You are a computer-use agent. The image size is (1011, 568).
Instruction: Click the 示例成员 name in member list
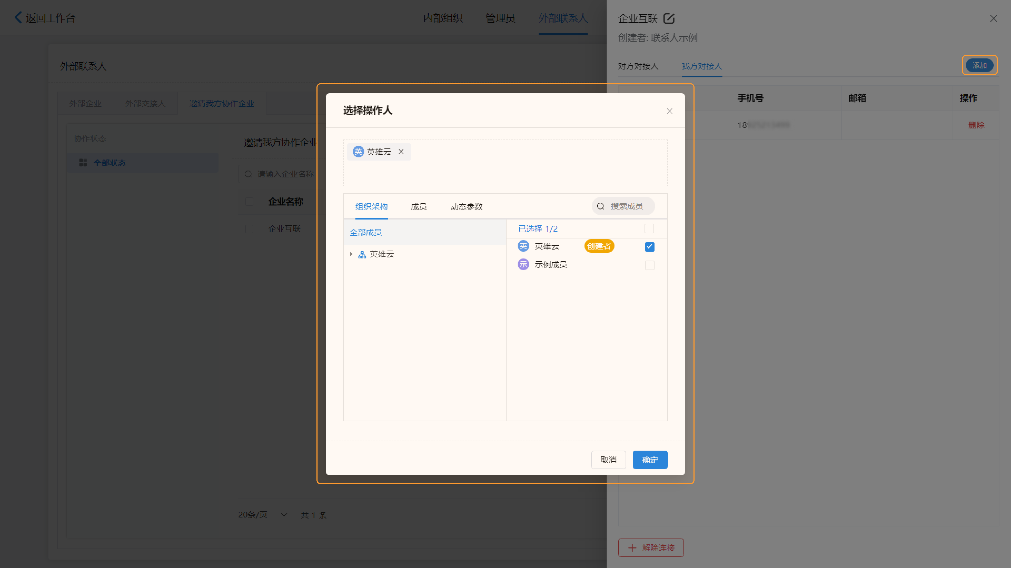(x=551, y=264)
